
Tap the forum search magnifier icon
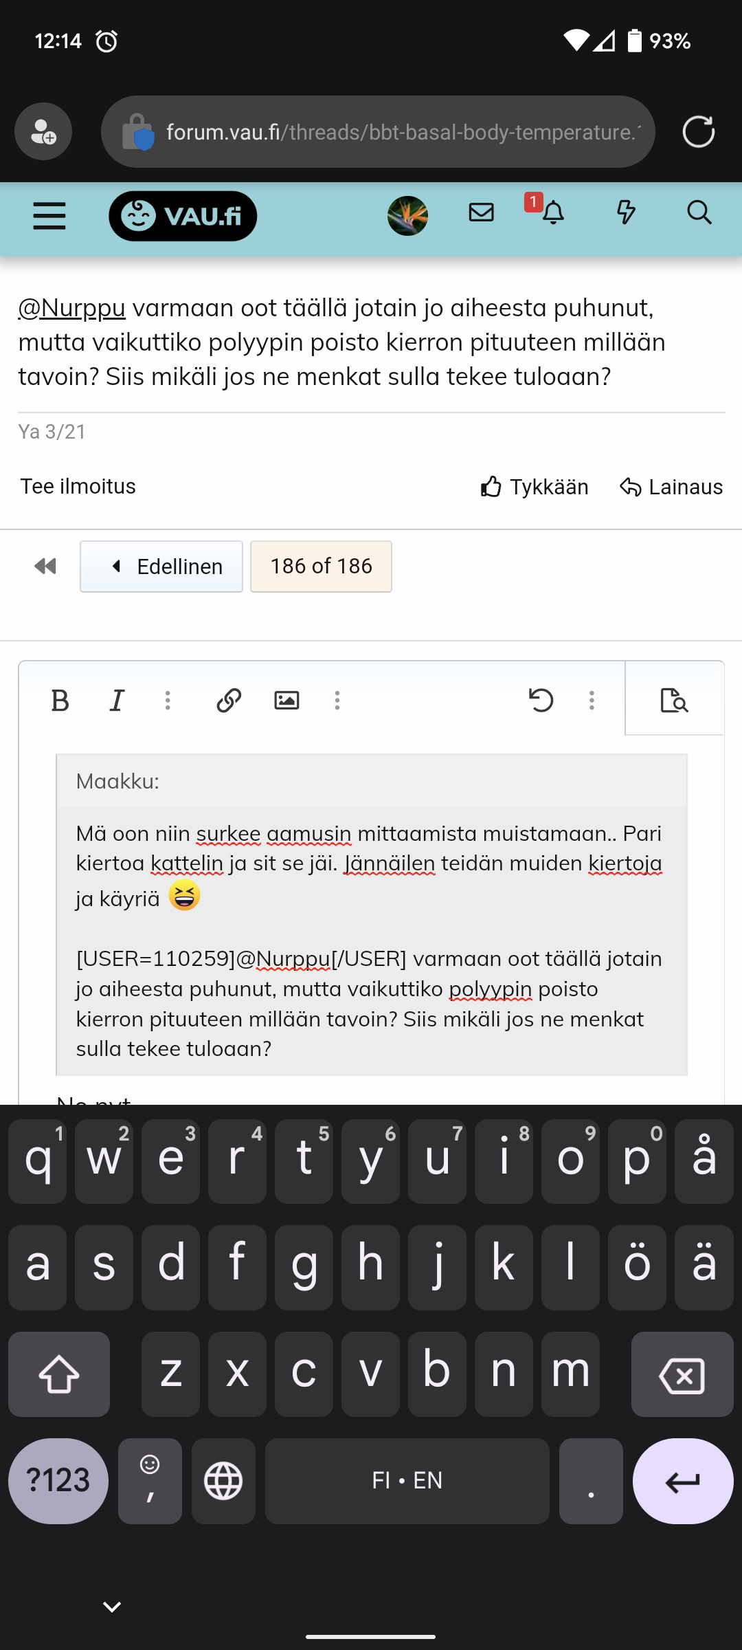699,213
